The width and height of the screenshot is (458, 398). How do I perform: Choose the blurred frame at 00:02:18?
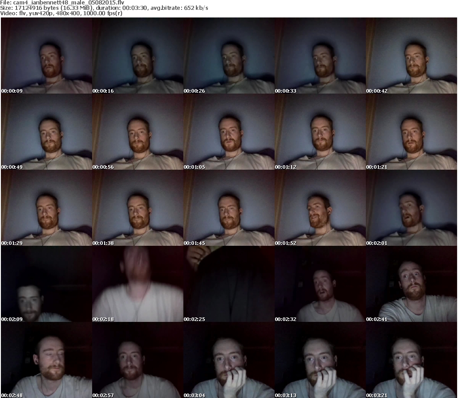pos(138,284)
